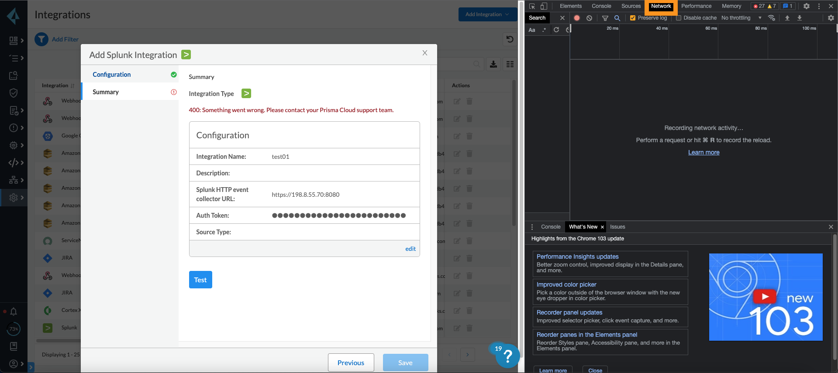838x373 pixels.
Task: Click the Previous button
Action: click(351, 363)
